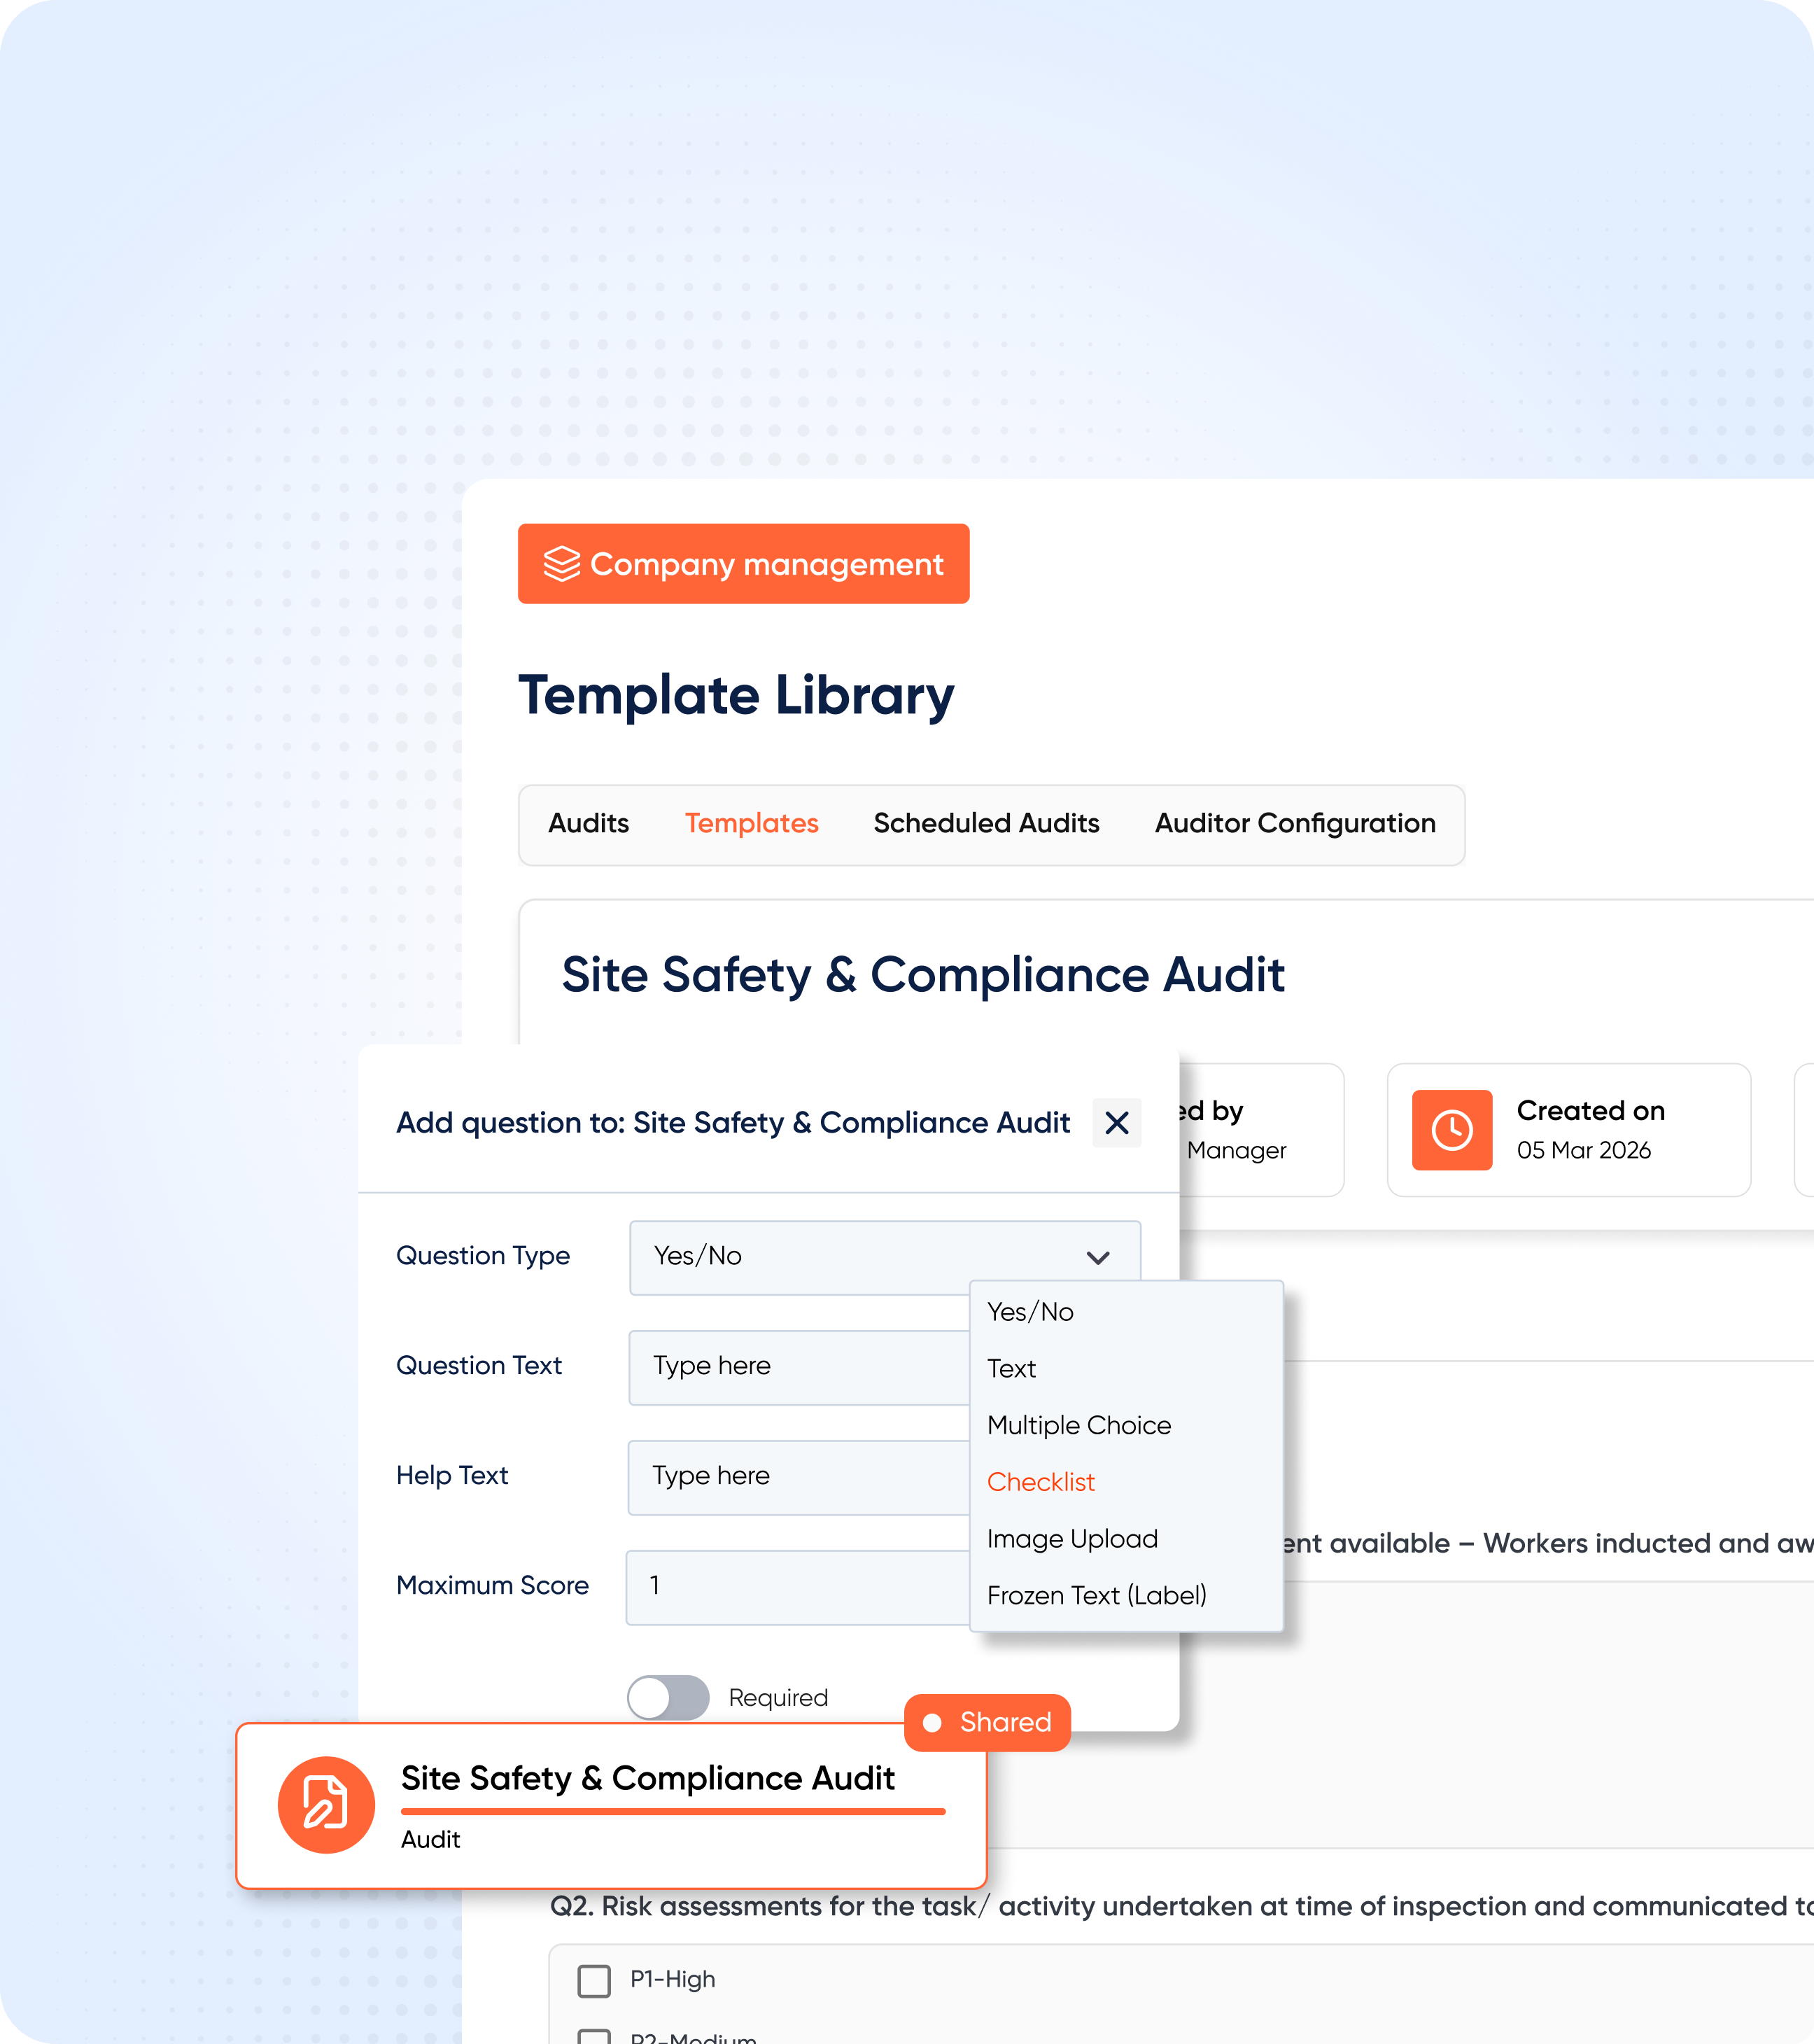Choose the Text question type option
The width and height of the screenshot is (1814, 2044).
click(x=1011, y=1369)
